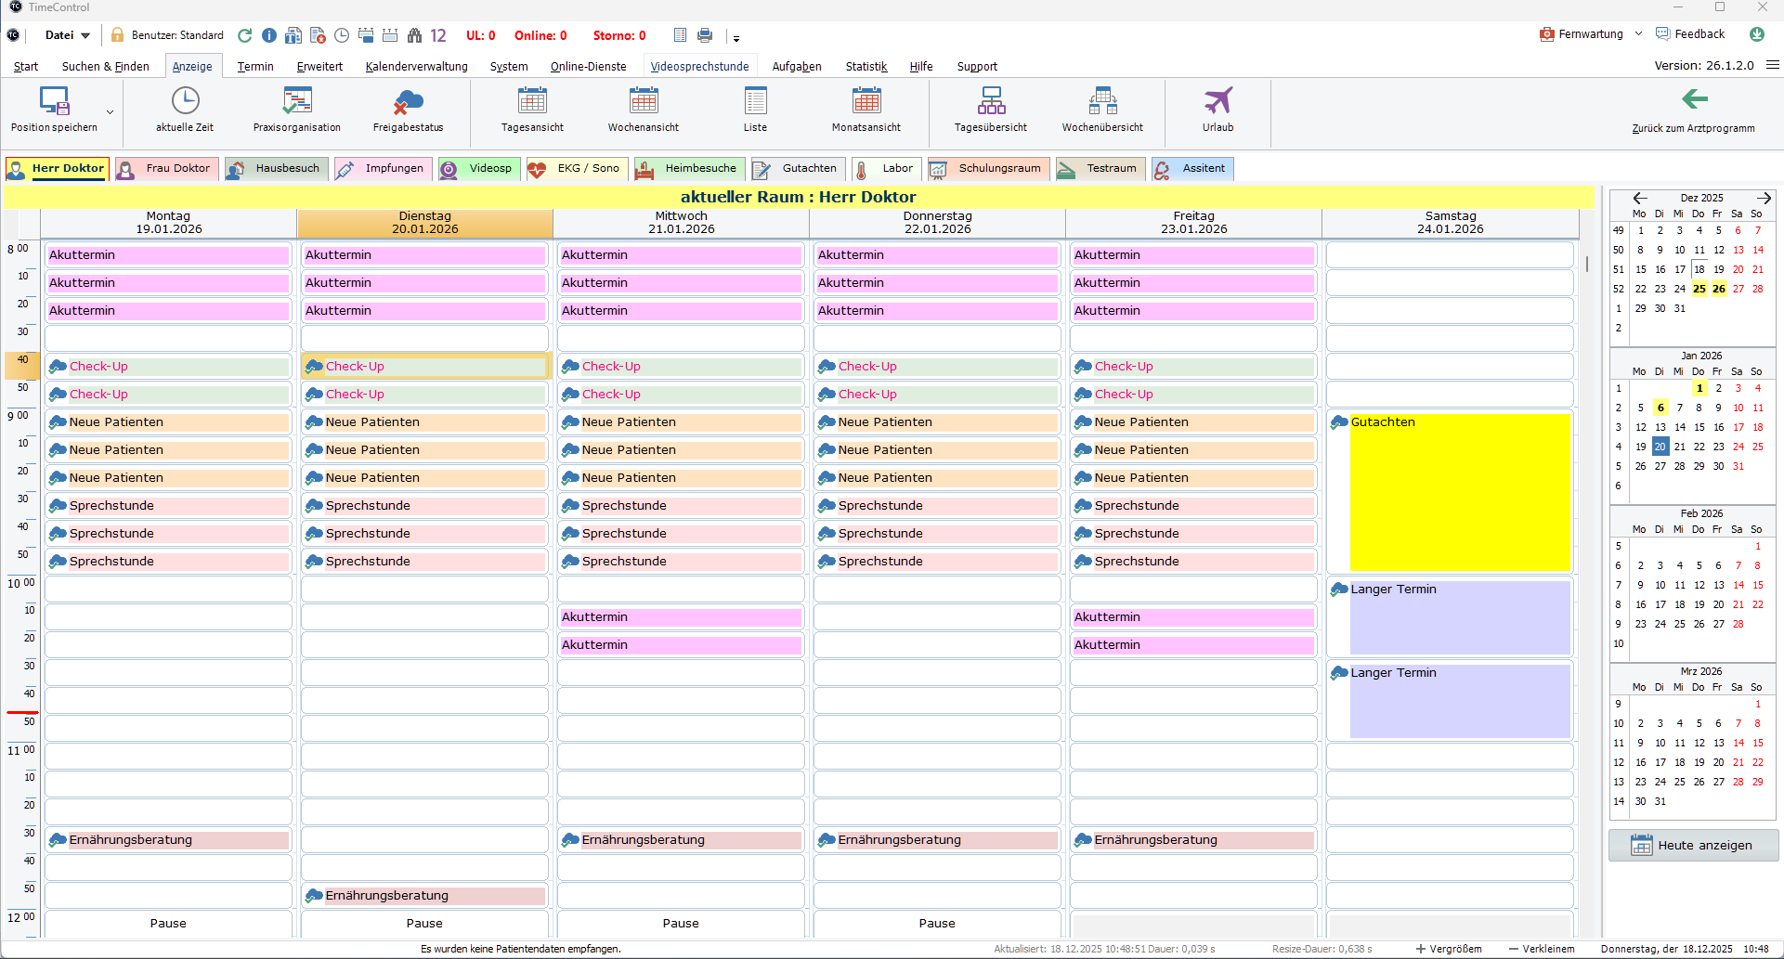Image resolution: width=1784 pixels, height=959 pixels.
Task: Click green arrow Zurück zum Arztprogramm
Action: pyautogui.click(x=1694, y=99)
